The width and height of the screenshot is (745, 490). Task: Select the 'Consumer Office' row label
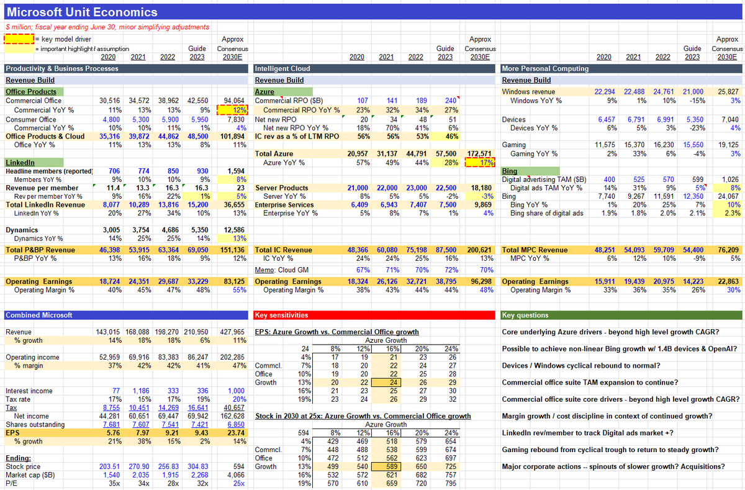(31, 119)
